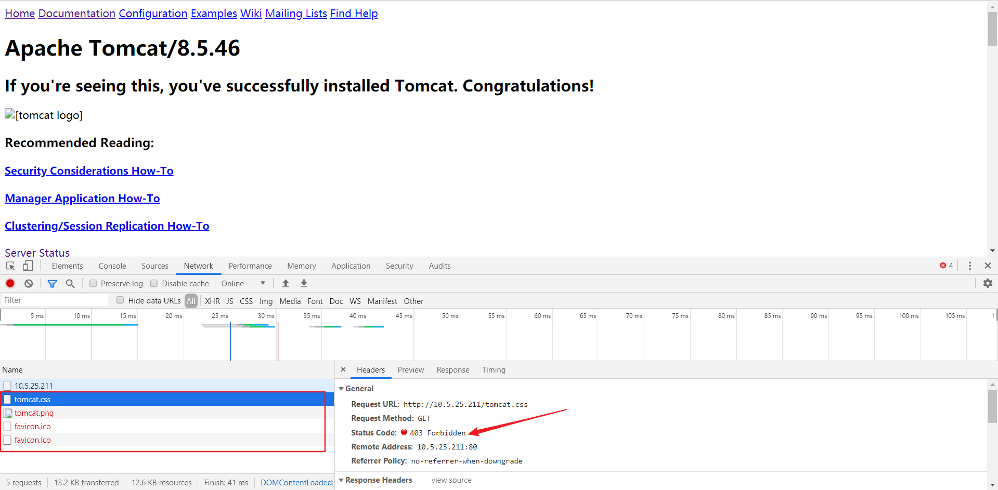This screenshot has height=490, width=998.
Task: Click the tomcat.png file icon
Action: [8, 413]
